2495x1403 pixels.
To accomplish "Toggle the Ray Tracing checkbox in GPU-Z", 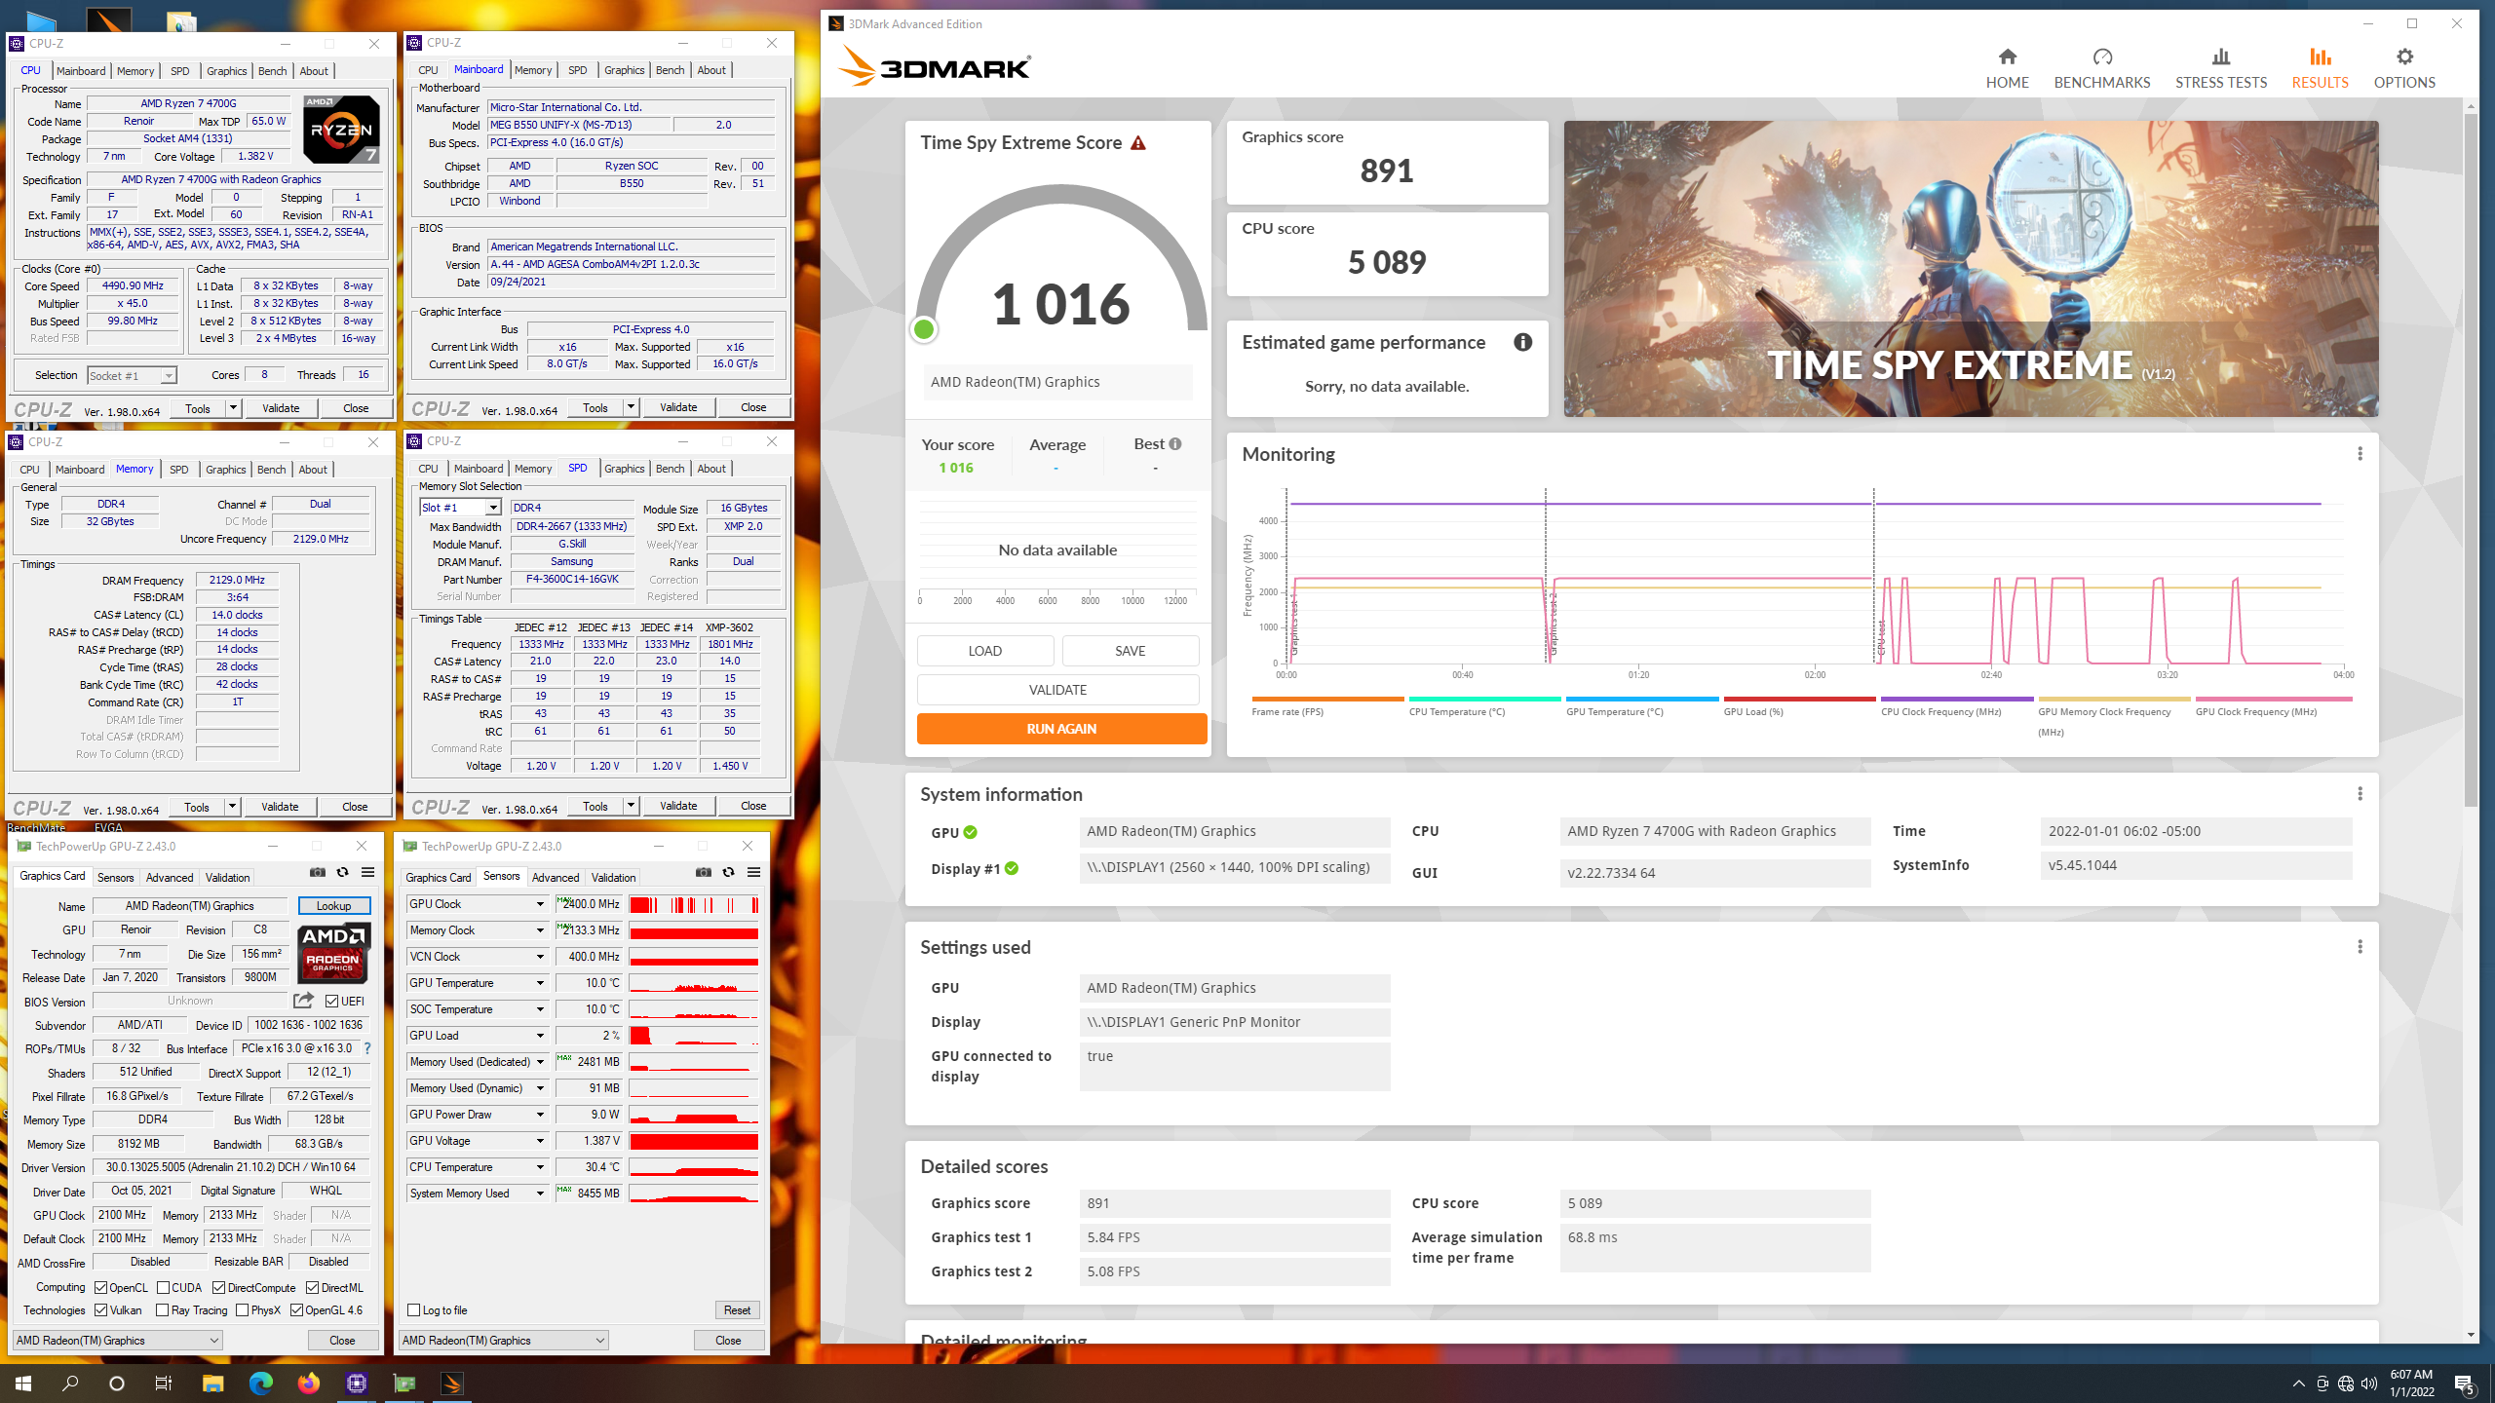I will (x=162, y=1309).
